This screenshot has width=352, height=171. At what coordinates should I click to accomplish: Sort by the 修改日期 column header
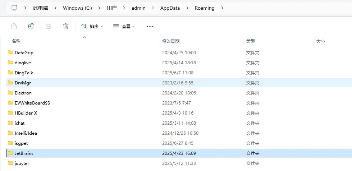click(171, 41)
